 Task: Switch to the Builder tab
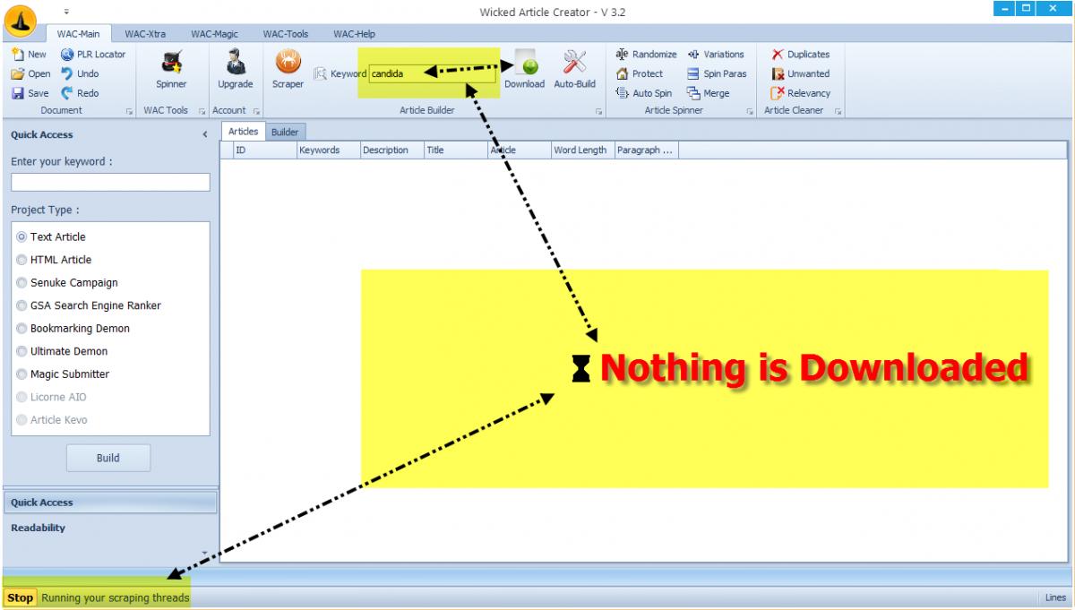tap(285, 132)
